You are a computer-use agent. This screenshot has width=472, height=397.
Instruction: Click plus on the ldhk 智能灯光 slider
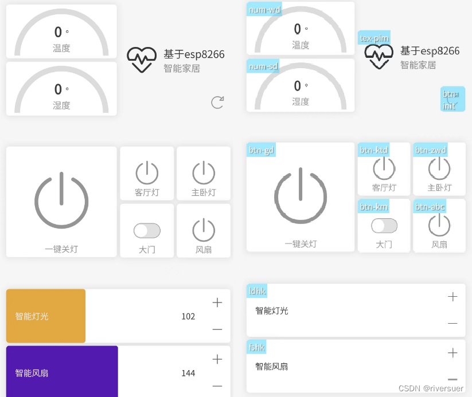pyautogui.click(x=453, y=297)
